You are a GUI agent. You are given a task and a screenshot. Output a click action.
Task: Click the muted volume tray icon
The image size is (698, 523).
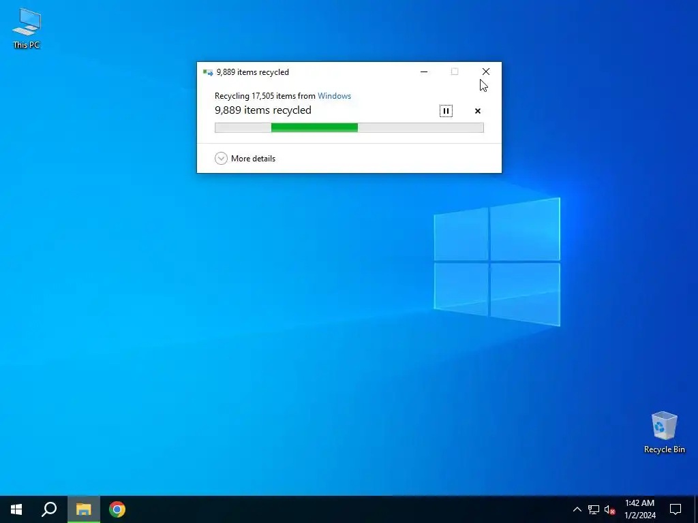[x=609, y=509]
